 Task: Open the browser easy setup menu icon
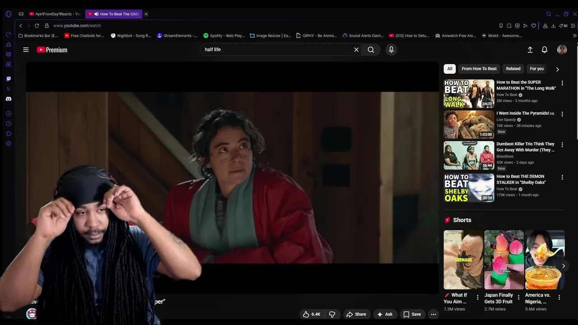pyautogui.click(x=574, y=26)
